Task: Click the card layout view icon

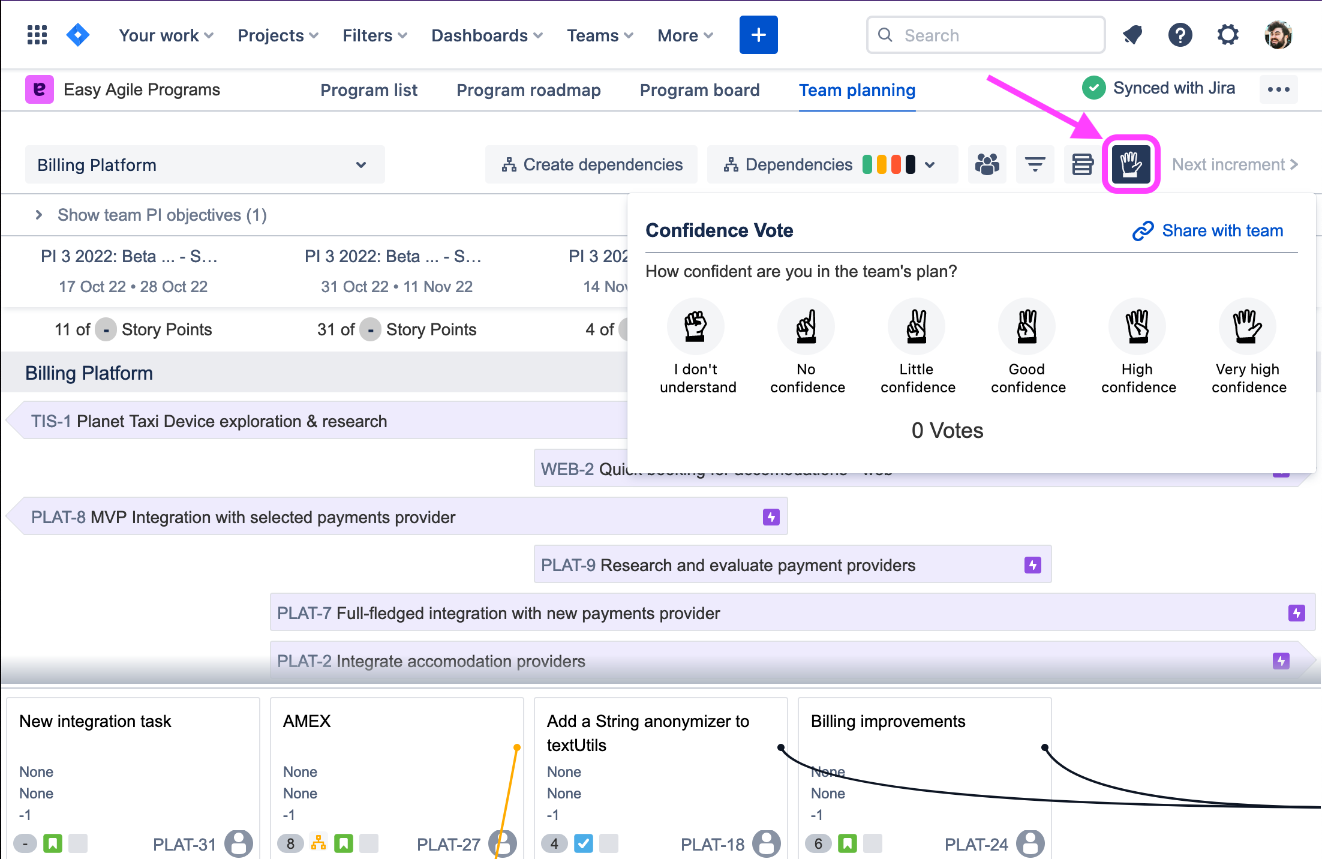Action: click(x=1082, y=164)
